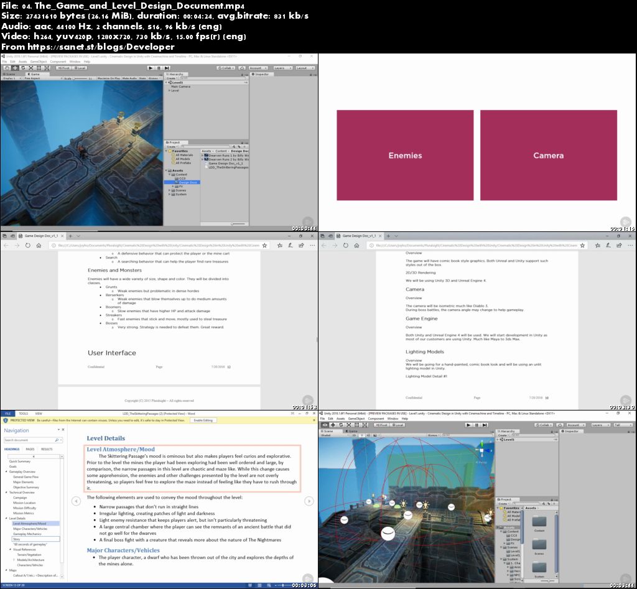The height and width of the screenshot is (589, 637).
Task: Select the Rotate tool in the Game-view Unity window
Action: point(23,68)
